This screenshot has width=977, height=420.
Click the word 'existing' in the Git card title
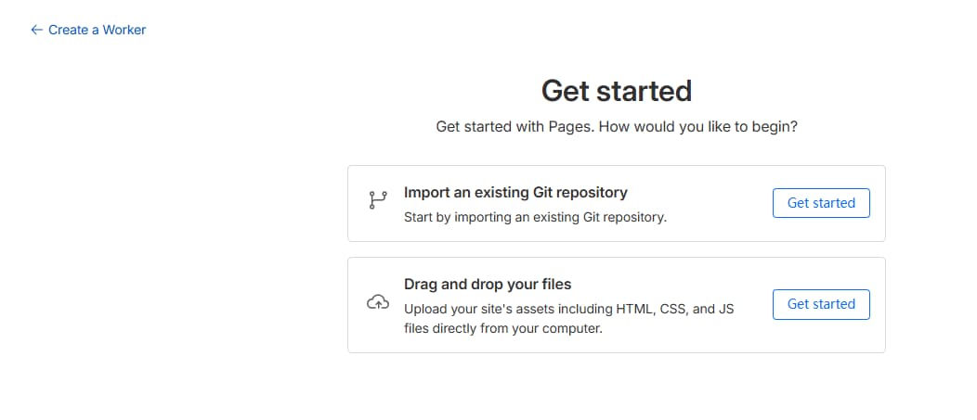pos(496,193)
